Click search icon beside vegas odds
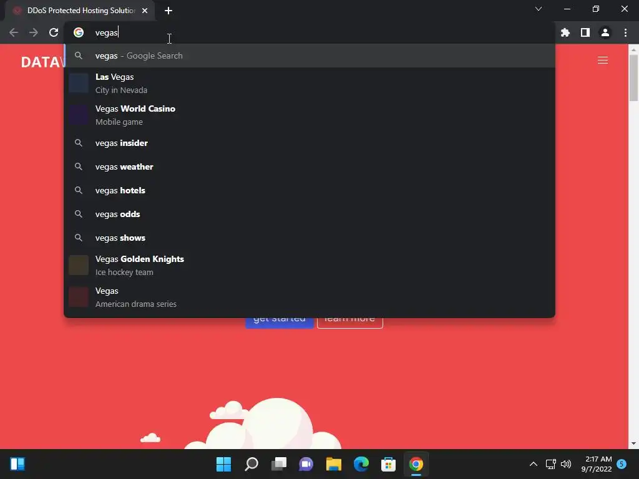The height and width of the screenshot is (479, 639). 79,214
